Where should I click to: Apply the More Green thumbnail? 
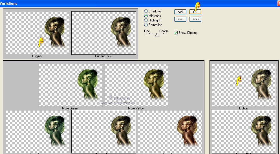point(70,85)
